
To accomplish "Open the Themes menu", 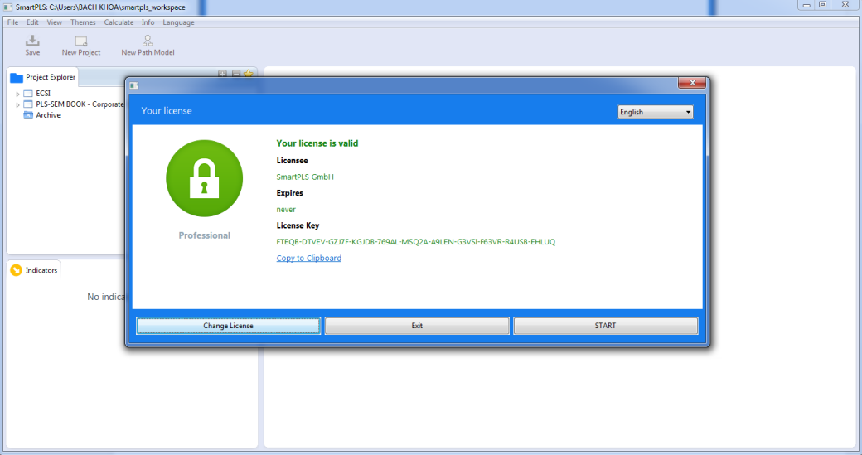I will 83,22.
